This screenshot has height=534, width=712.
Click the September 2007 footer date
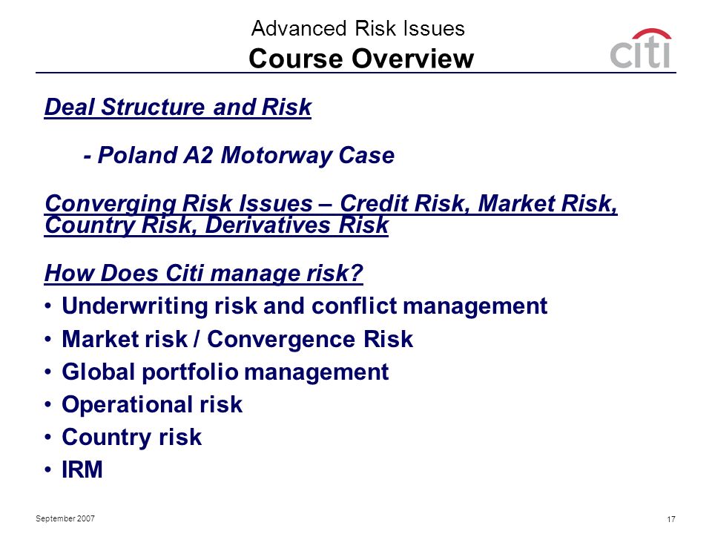tap(65, 518)
